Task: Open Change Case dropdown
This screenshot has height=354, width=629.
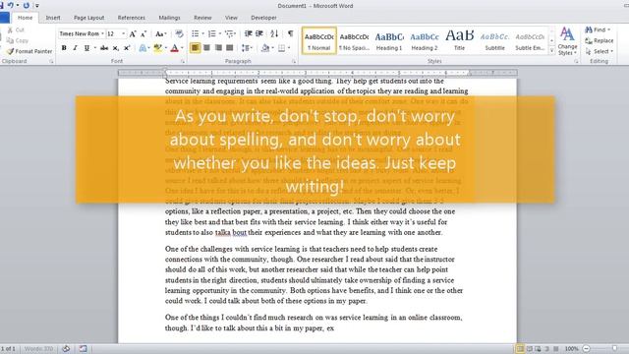Action: 160,33
